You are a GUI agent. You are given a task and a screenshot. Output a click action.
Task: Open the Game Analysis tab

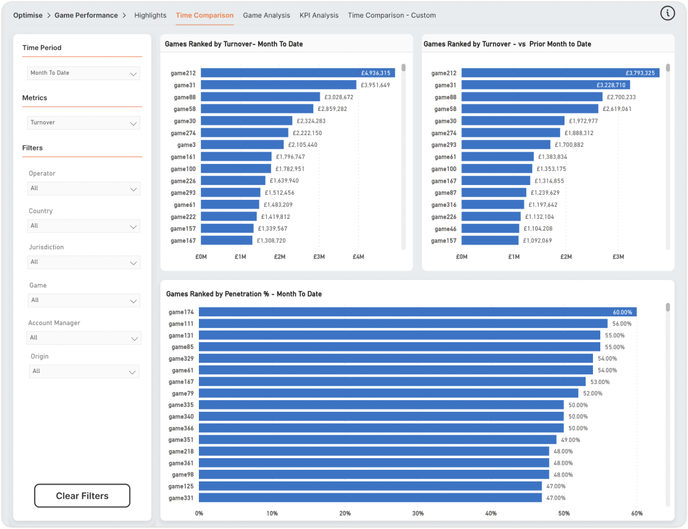pos(266,15)
